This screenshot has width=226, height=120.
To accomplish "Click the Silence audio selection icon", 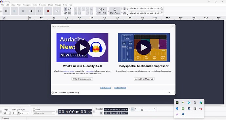I will [x=79, y=13].
